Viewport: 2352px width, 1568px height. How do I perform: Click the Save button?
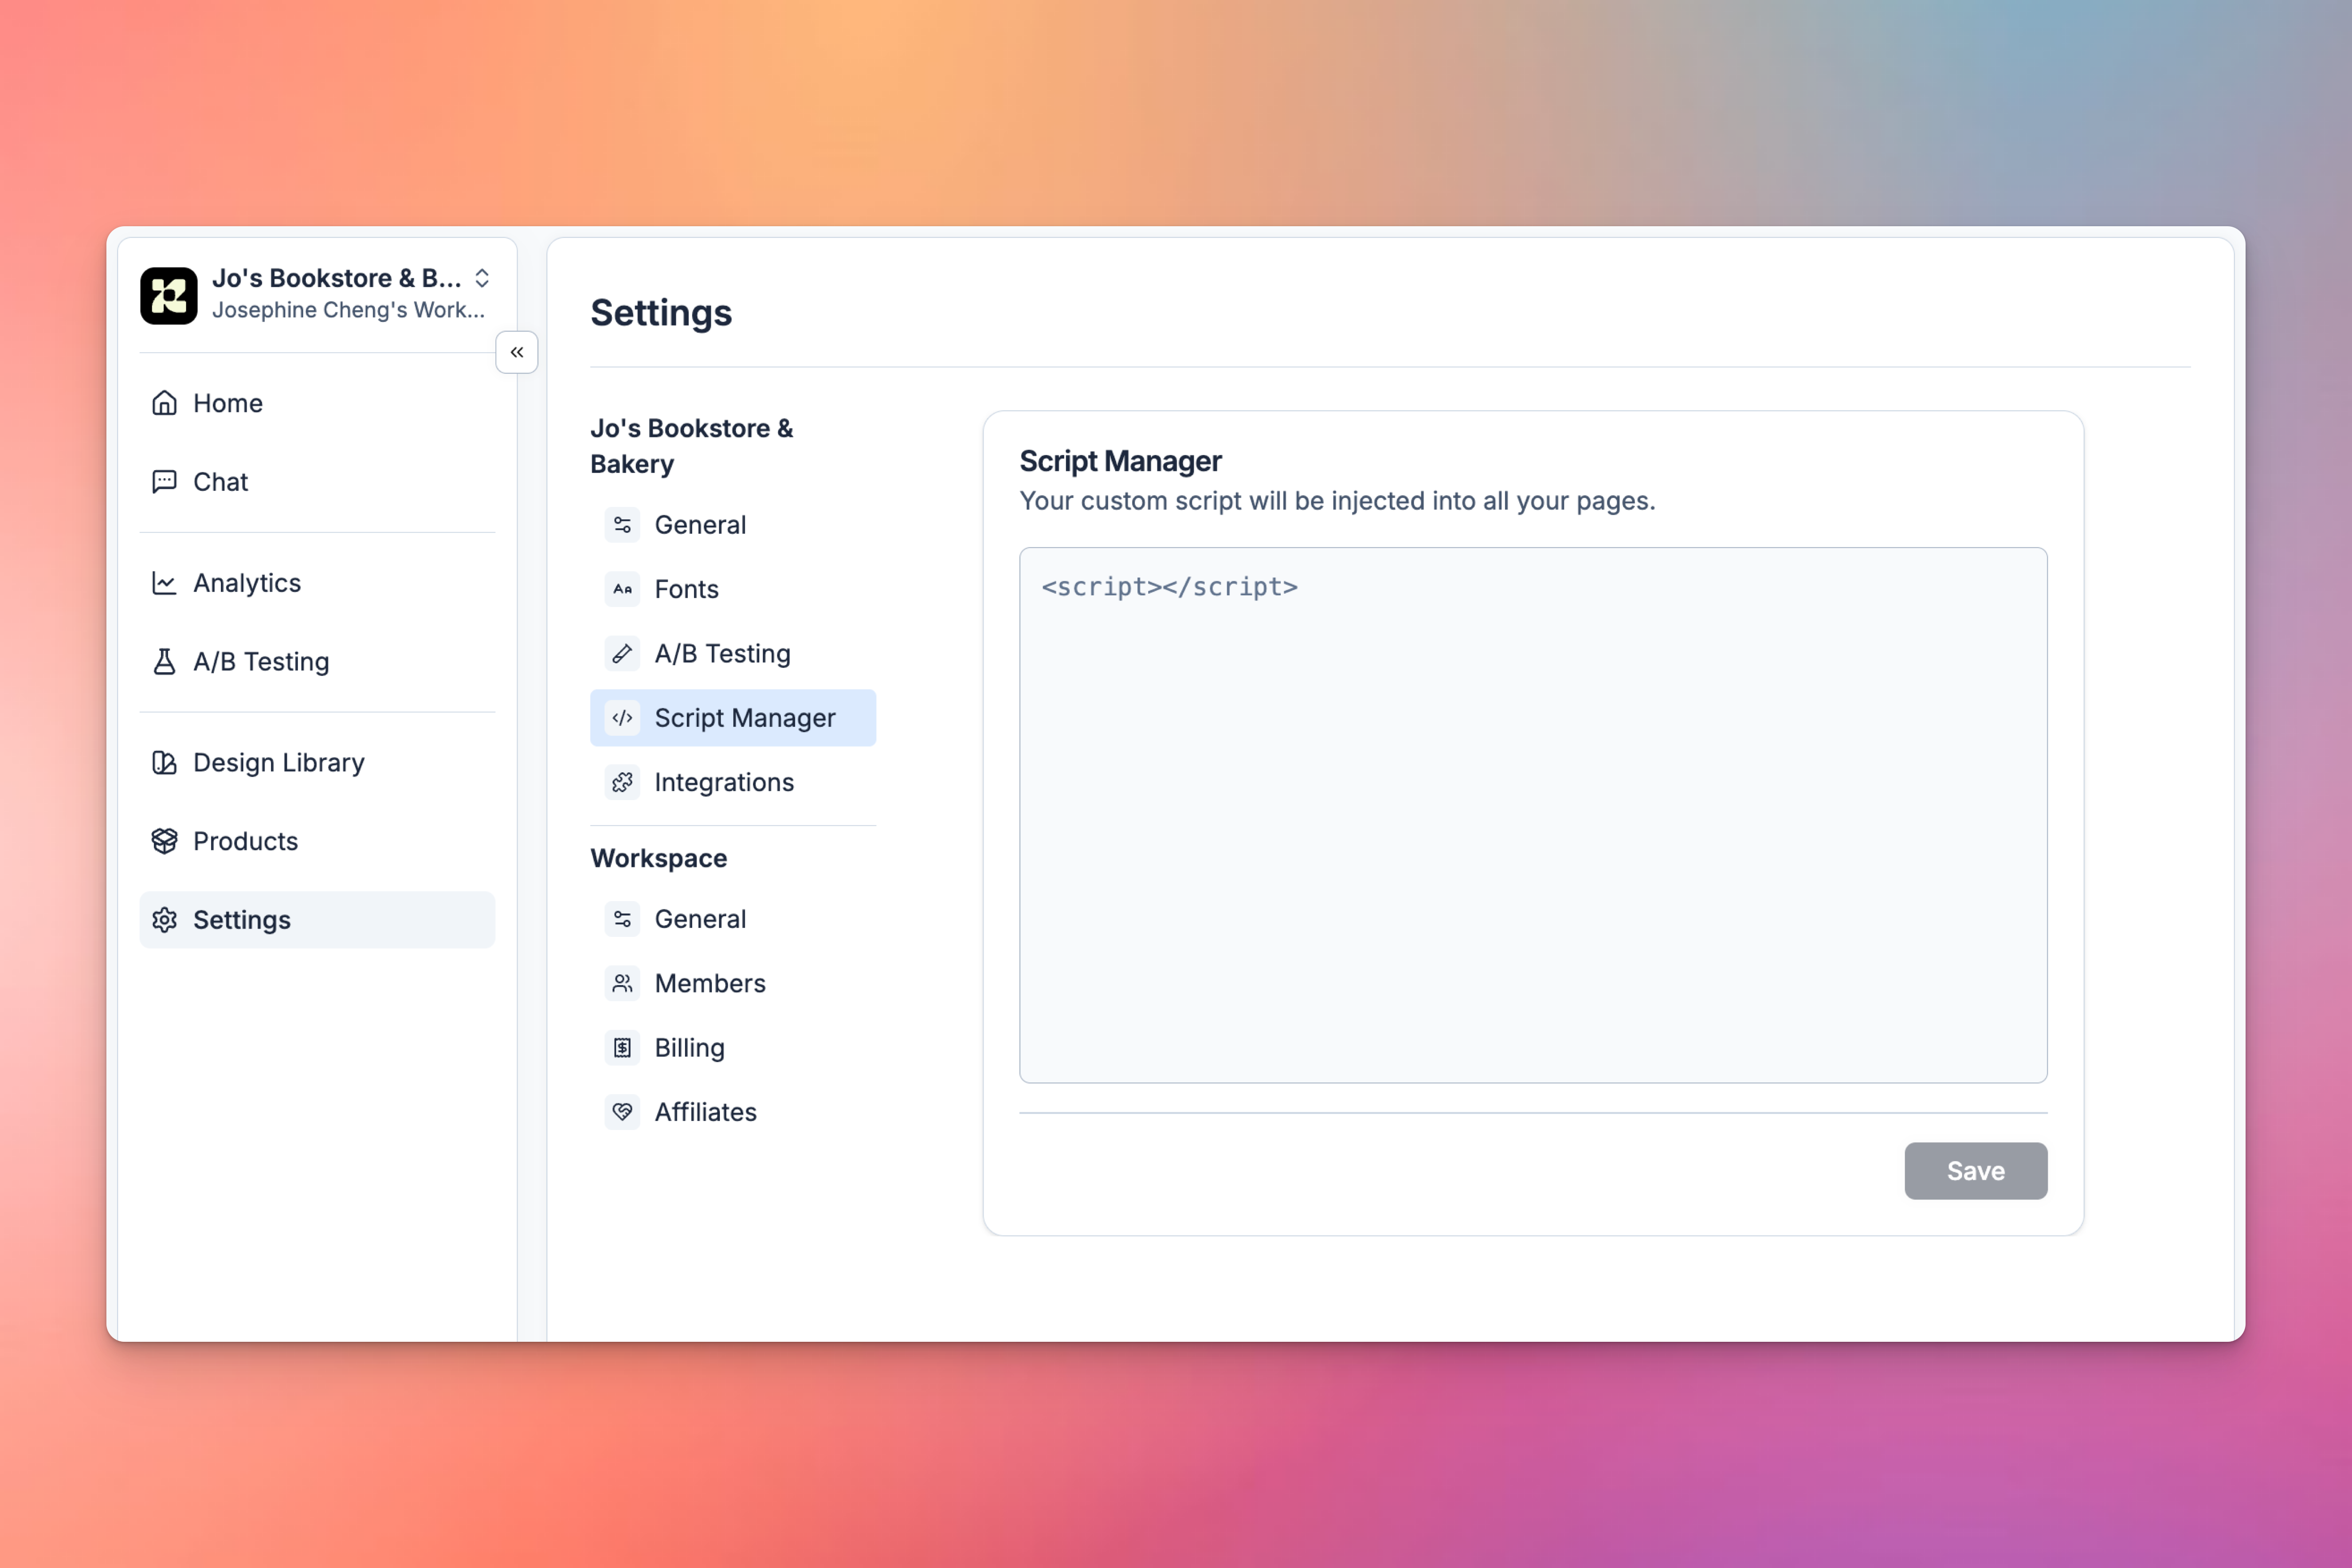pos(1975,1170)
